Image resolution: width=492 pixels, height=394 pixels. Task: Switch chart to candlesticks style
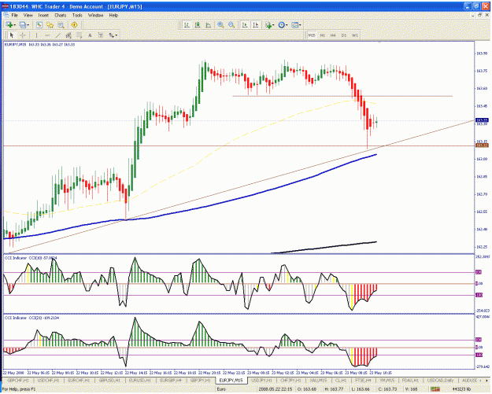click(x=198, y=24)
